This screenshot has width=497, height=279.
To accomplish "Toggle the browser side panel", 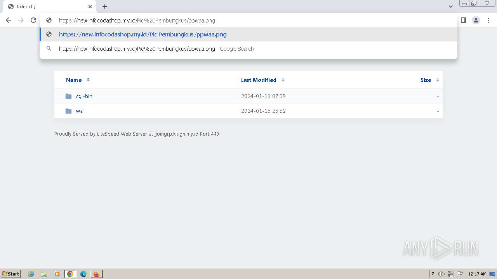I will point(464,20).
